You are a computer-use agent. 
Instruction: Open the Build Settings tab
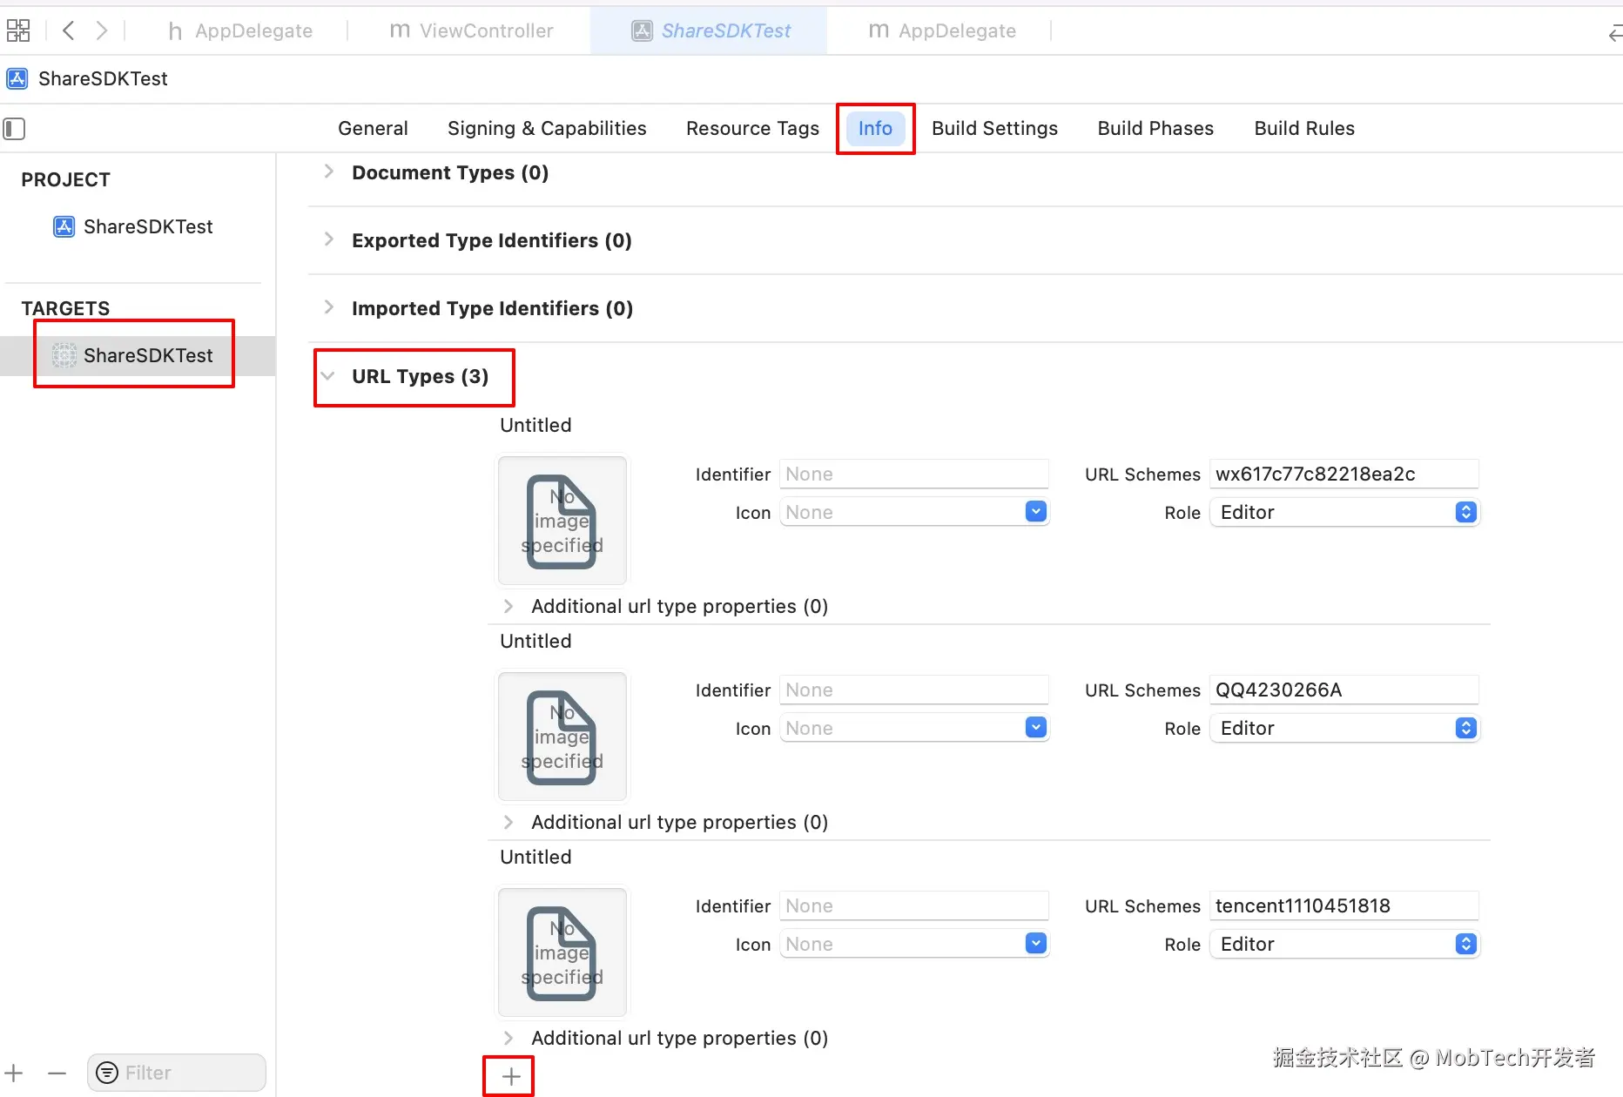994,128
